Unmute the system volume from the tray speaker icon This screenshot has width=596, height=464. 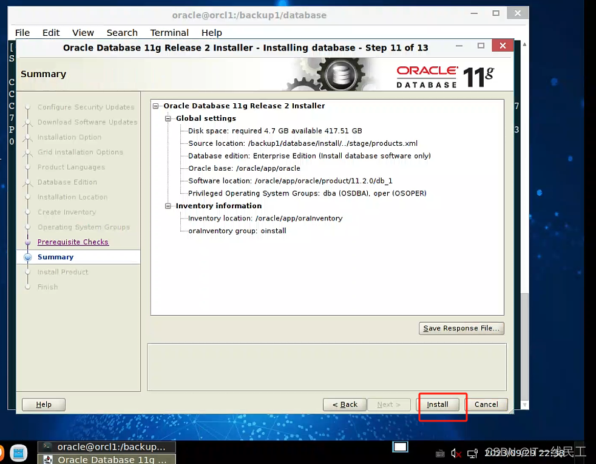(456, 453)
